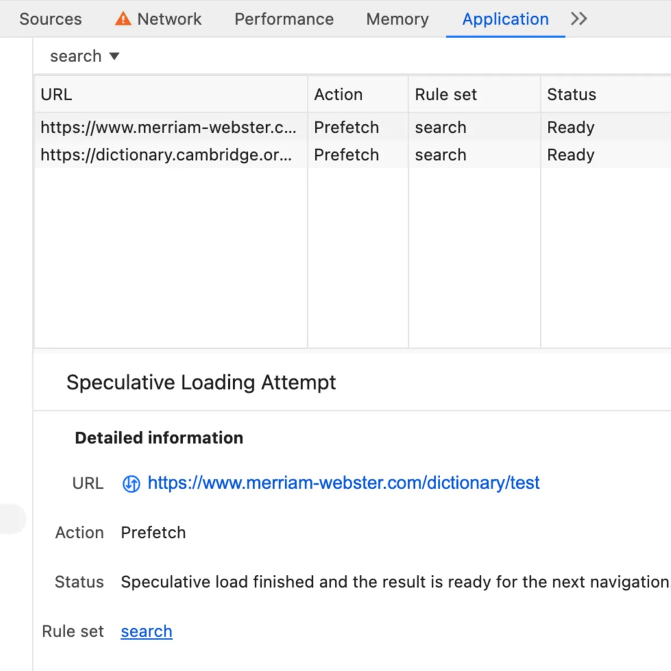The height and width of the screenshot is (671, 671).
Task: Click the warning icon on the Network tab
Action: click(122, 18)
